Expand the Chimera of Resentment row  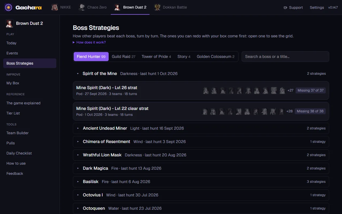201,142
